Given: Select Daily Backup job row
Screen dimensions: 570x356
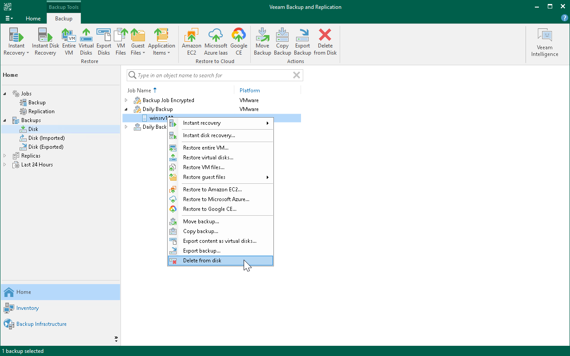Looking at the screenshot, I should [212, 109].
